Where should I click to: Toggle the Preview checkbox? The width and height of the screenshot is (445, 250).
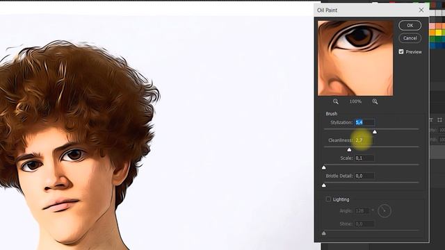click(401, 51)
